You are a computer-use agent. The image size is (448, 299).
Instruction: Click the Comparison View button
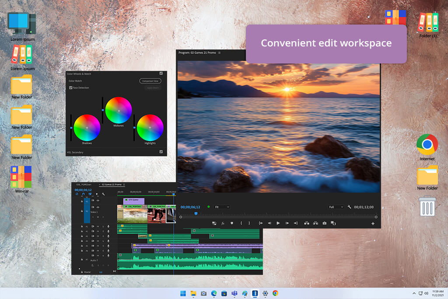pyautogui.click(x=150, y=81)
